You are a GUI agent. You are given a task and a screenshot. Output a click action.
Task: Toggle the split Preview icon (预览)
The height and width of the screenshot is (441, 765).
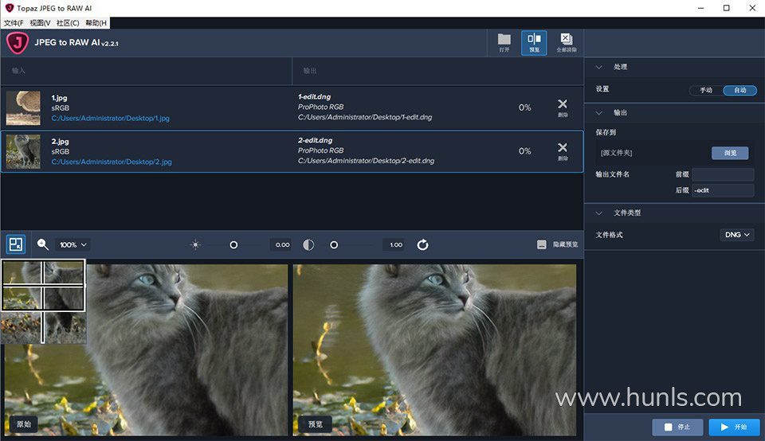pos(534,42)
